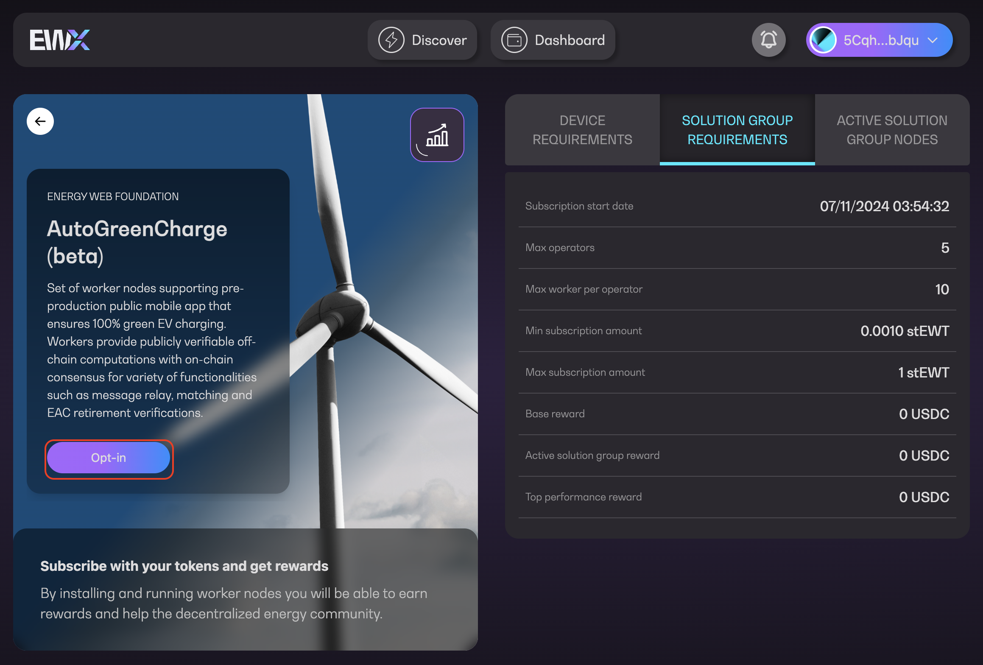Click the EWX logo

click(x=60, y=40)
